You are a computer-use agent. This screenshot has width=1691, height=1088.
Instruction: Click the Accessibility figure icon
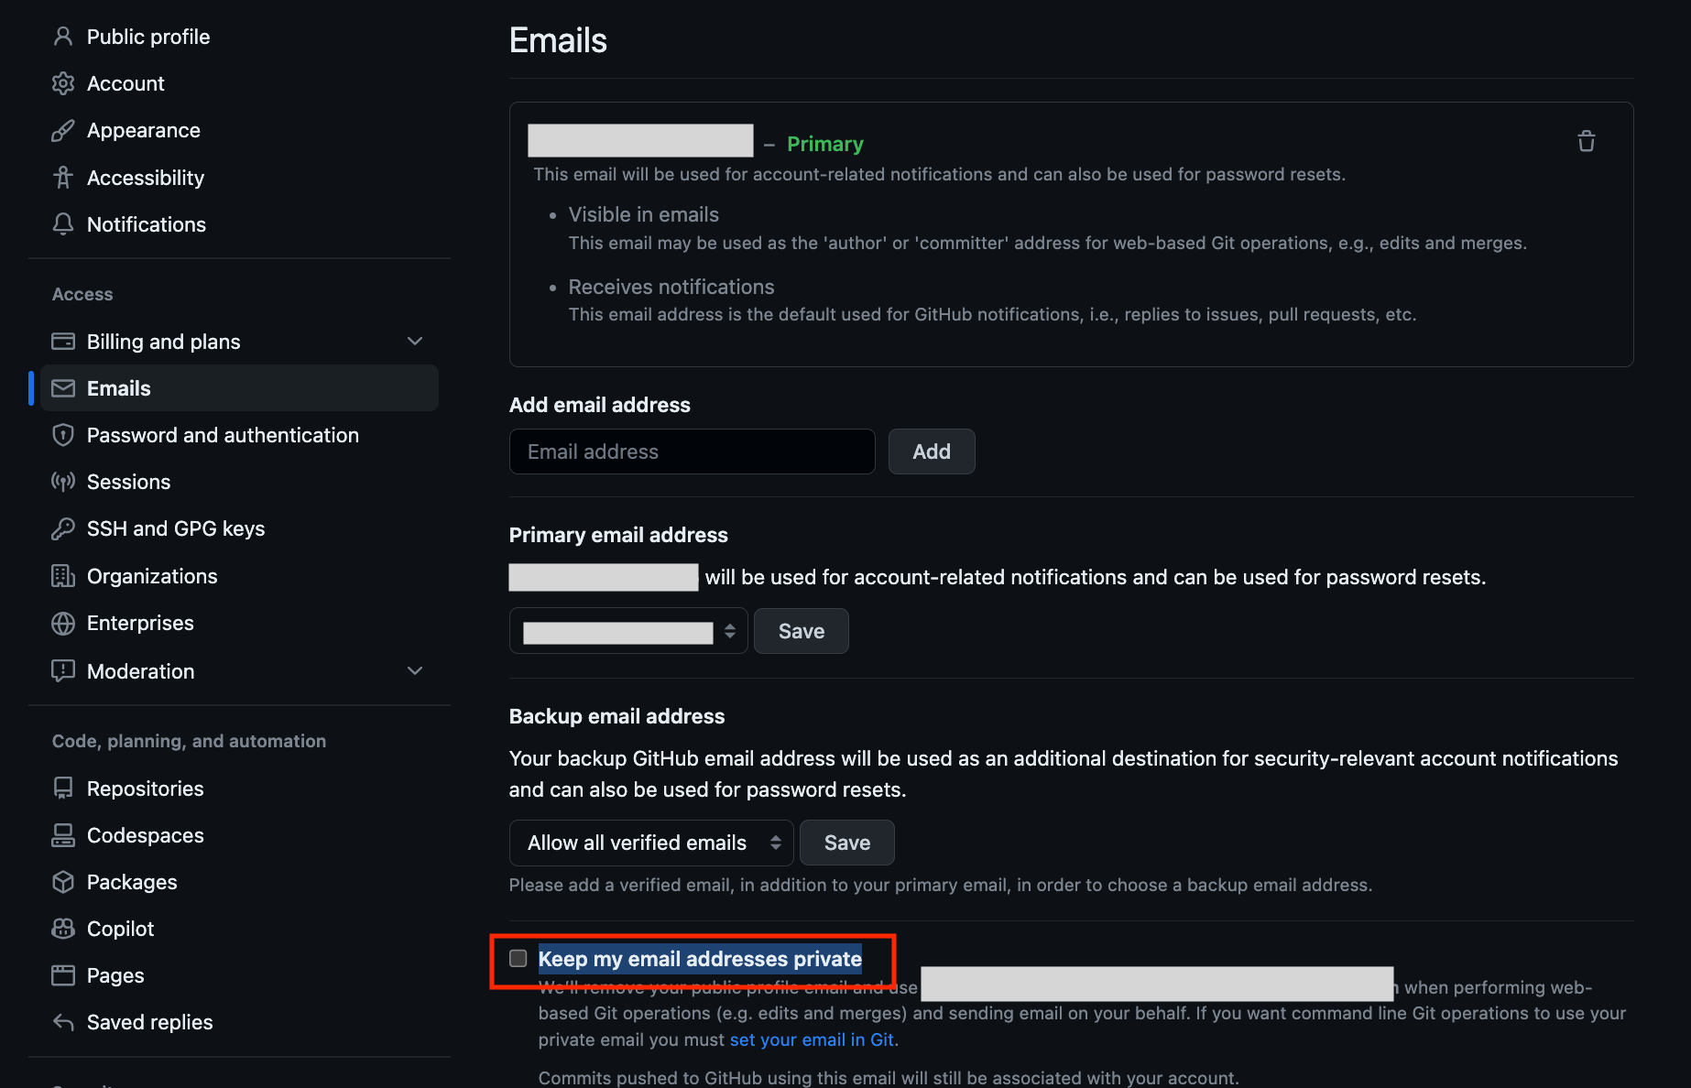pos(63,178)
